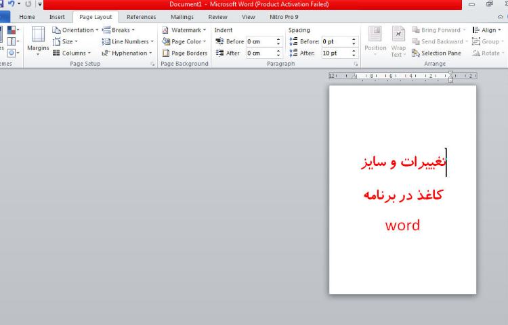Open the Position gallery
Viewport: 508px width, 325px height.
pos(375,41)
